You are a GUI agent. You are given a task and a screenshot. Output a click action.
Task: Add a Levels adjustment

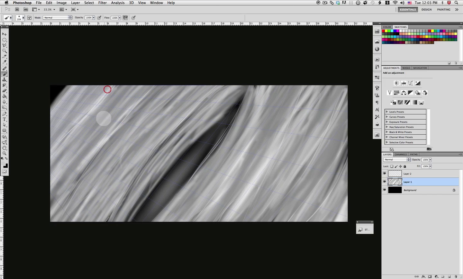[x=404, y=83]
